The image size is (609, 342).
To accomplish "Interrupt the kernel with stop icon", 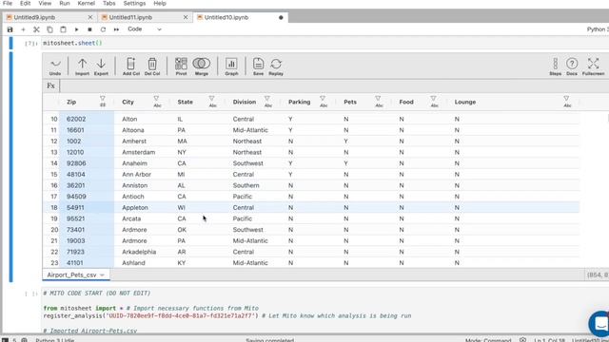I will click(89, 29).
